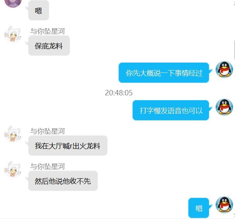Click the chat scrollbar thumb on the right edge
Screen dimensions: 235x219
[234, 50]
